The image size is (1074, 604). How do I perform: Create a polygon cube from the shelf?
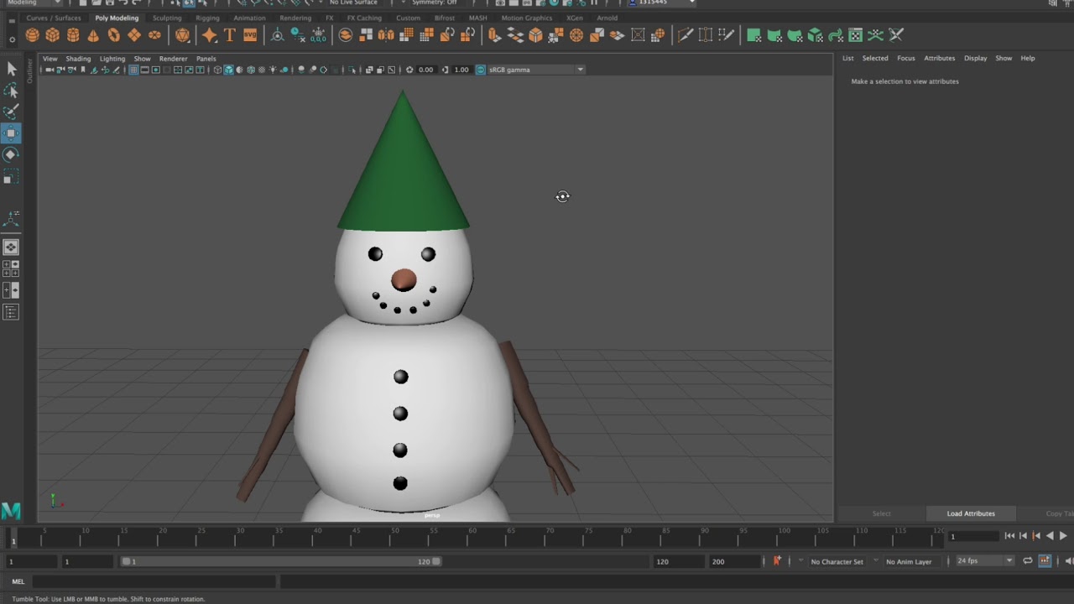[53, 35]
